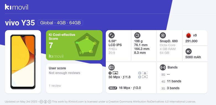The width and height of the screenshot is (216, 105).
Task: Click the Ki Cost-effective Score green card
Action: (x=74, y=45)
